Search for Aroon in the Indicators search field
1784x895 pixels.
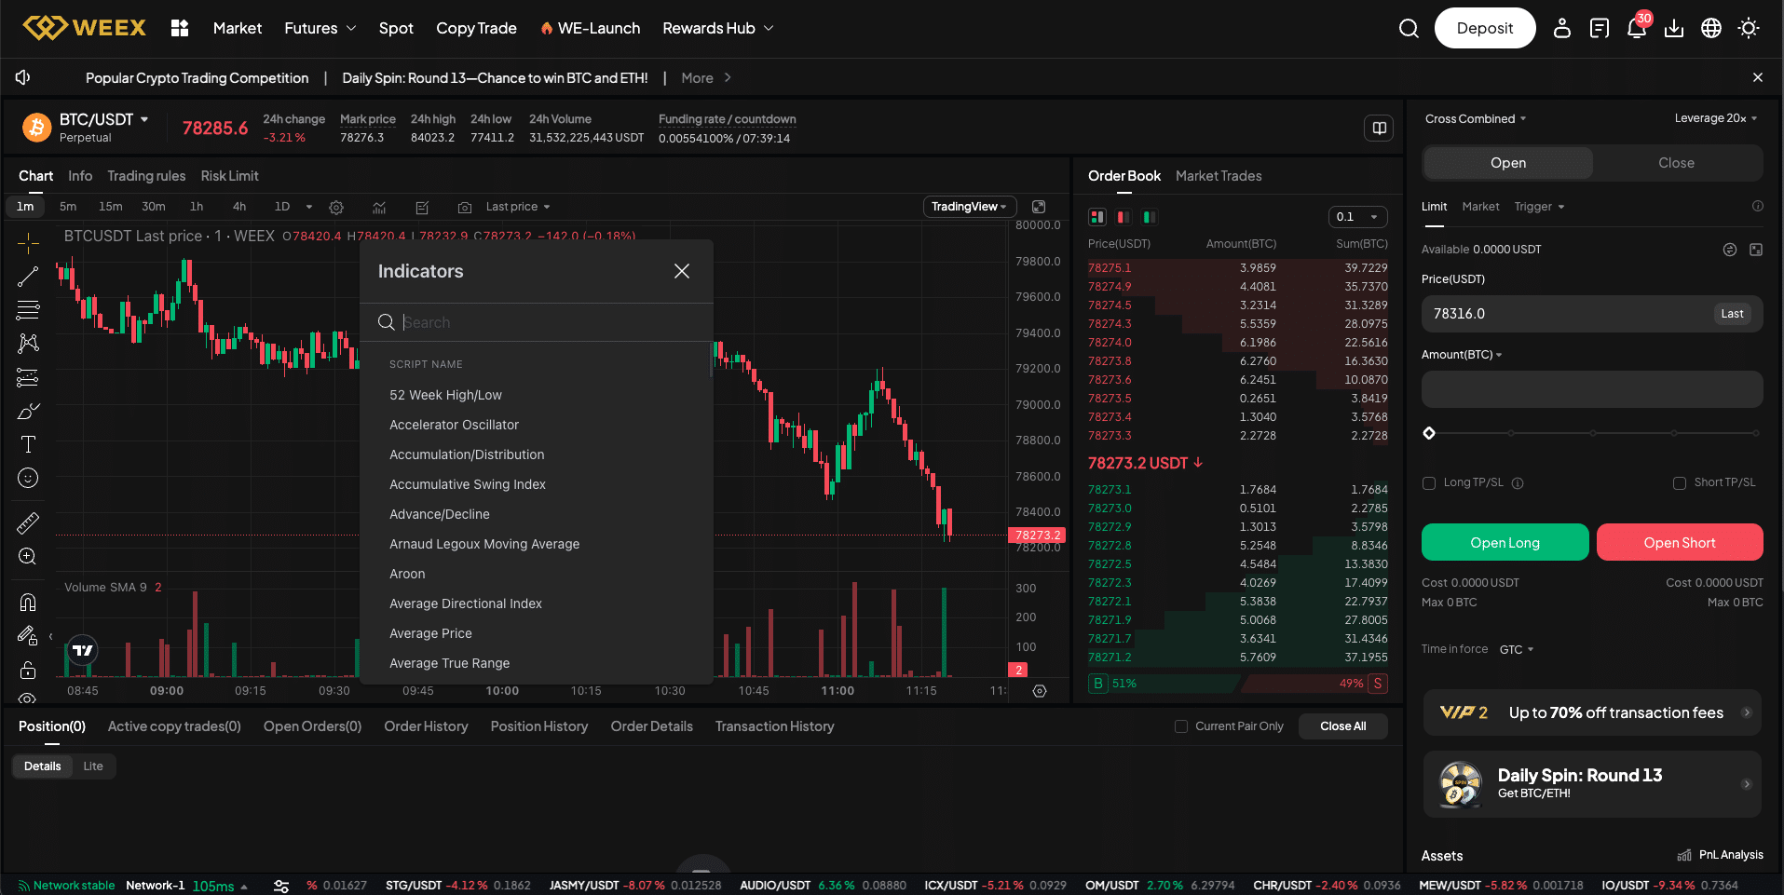[537, 321]
